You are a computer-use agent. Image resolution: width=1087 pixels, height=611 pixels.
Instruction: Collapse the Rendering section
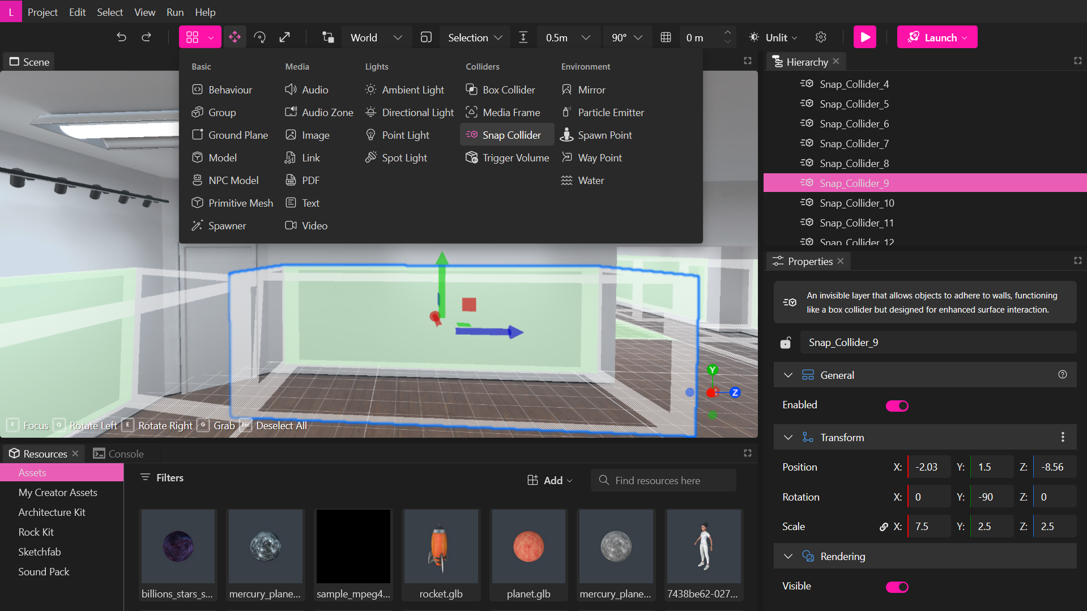tap(788, 556)
